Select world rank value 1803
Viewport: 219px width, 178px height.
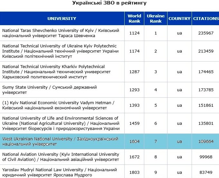[134, 173]
